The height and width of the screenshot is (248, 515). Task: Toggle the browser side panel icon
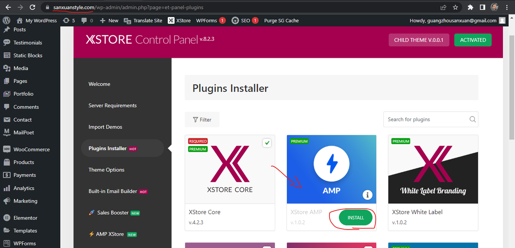pos(482,7)
